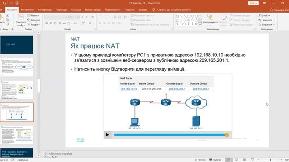The image size is (289, 162).
Task: Select the text box shape in shapes gallery
Action: click(x=177, y=16)
